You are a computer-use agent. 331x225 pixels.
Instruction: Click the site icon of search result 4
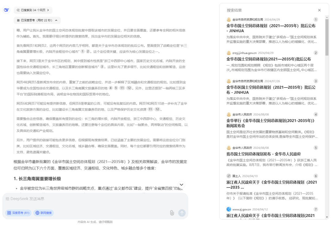(x=229, y=114)
